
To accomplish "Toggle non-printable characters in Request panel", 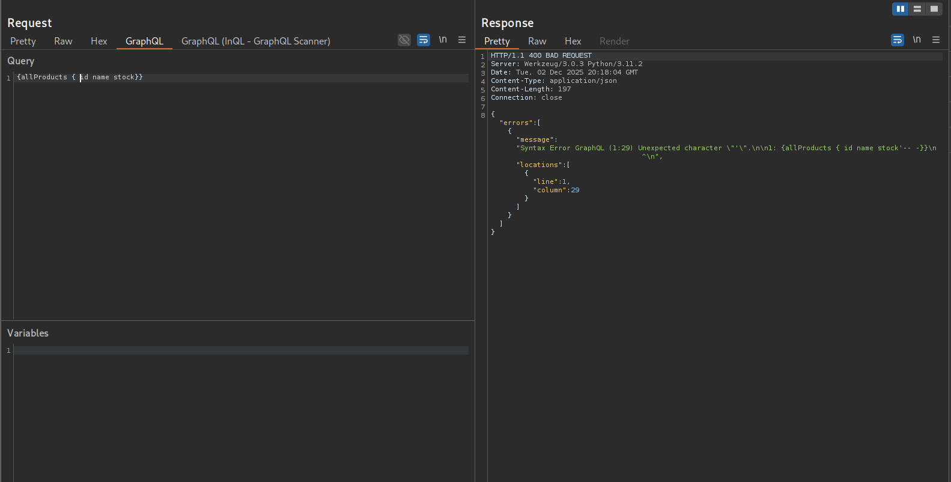I will [x=443, y=40].
